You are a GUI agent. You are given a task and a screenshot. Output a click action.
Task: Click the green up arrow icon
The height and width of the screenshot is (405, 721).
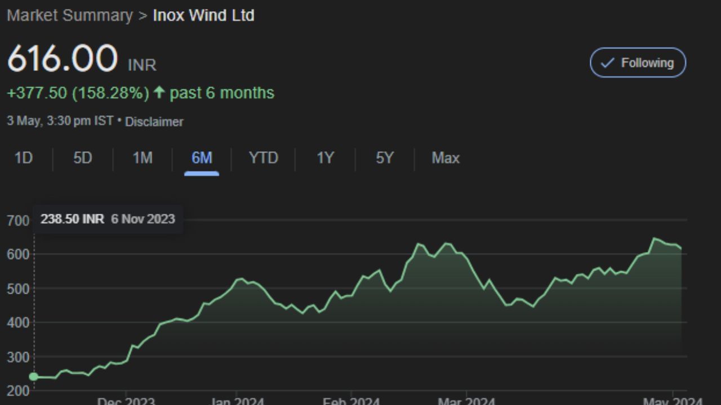click(x=159, y=92)
